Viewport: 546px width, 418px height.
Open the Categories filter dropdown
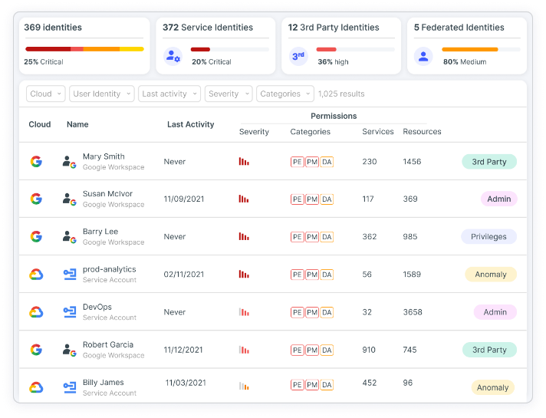285,94
